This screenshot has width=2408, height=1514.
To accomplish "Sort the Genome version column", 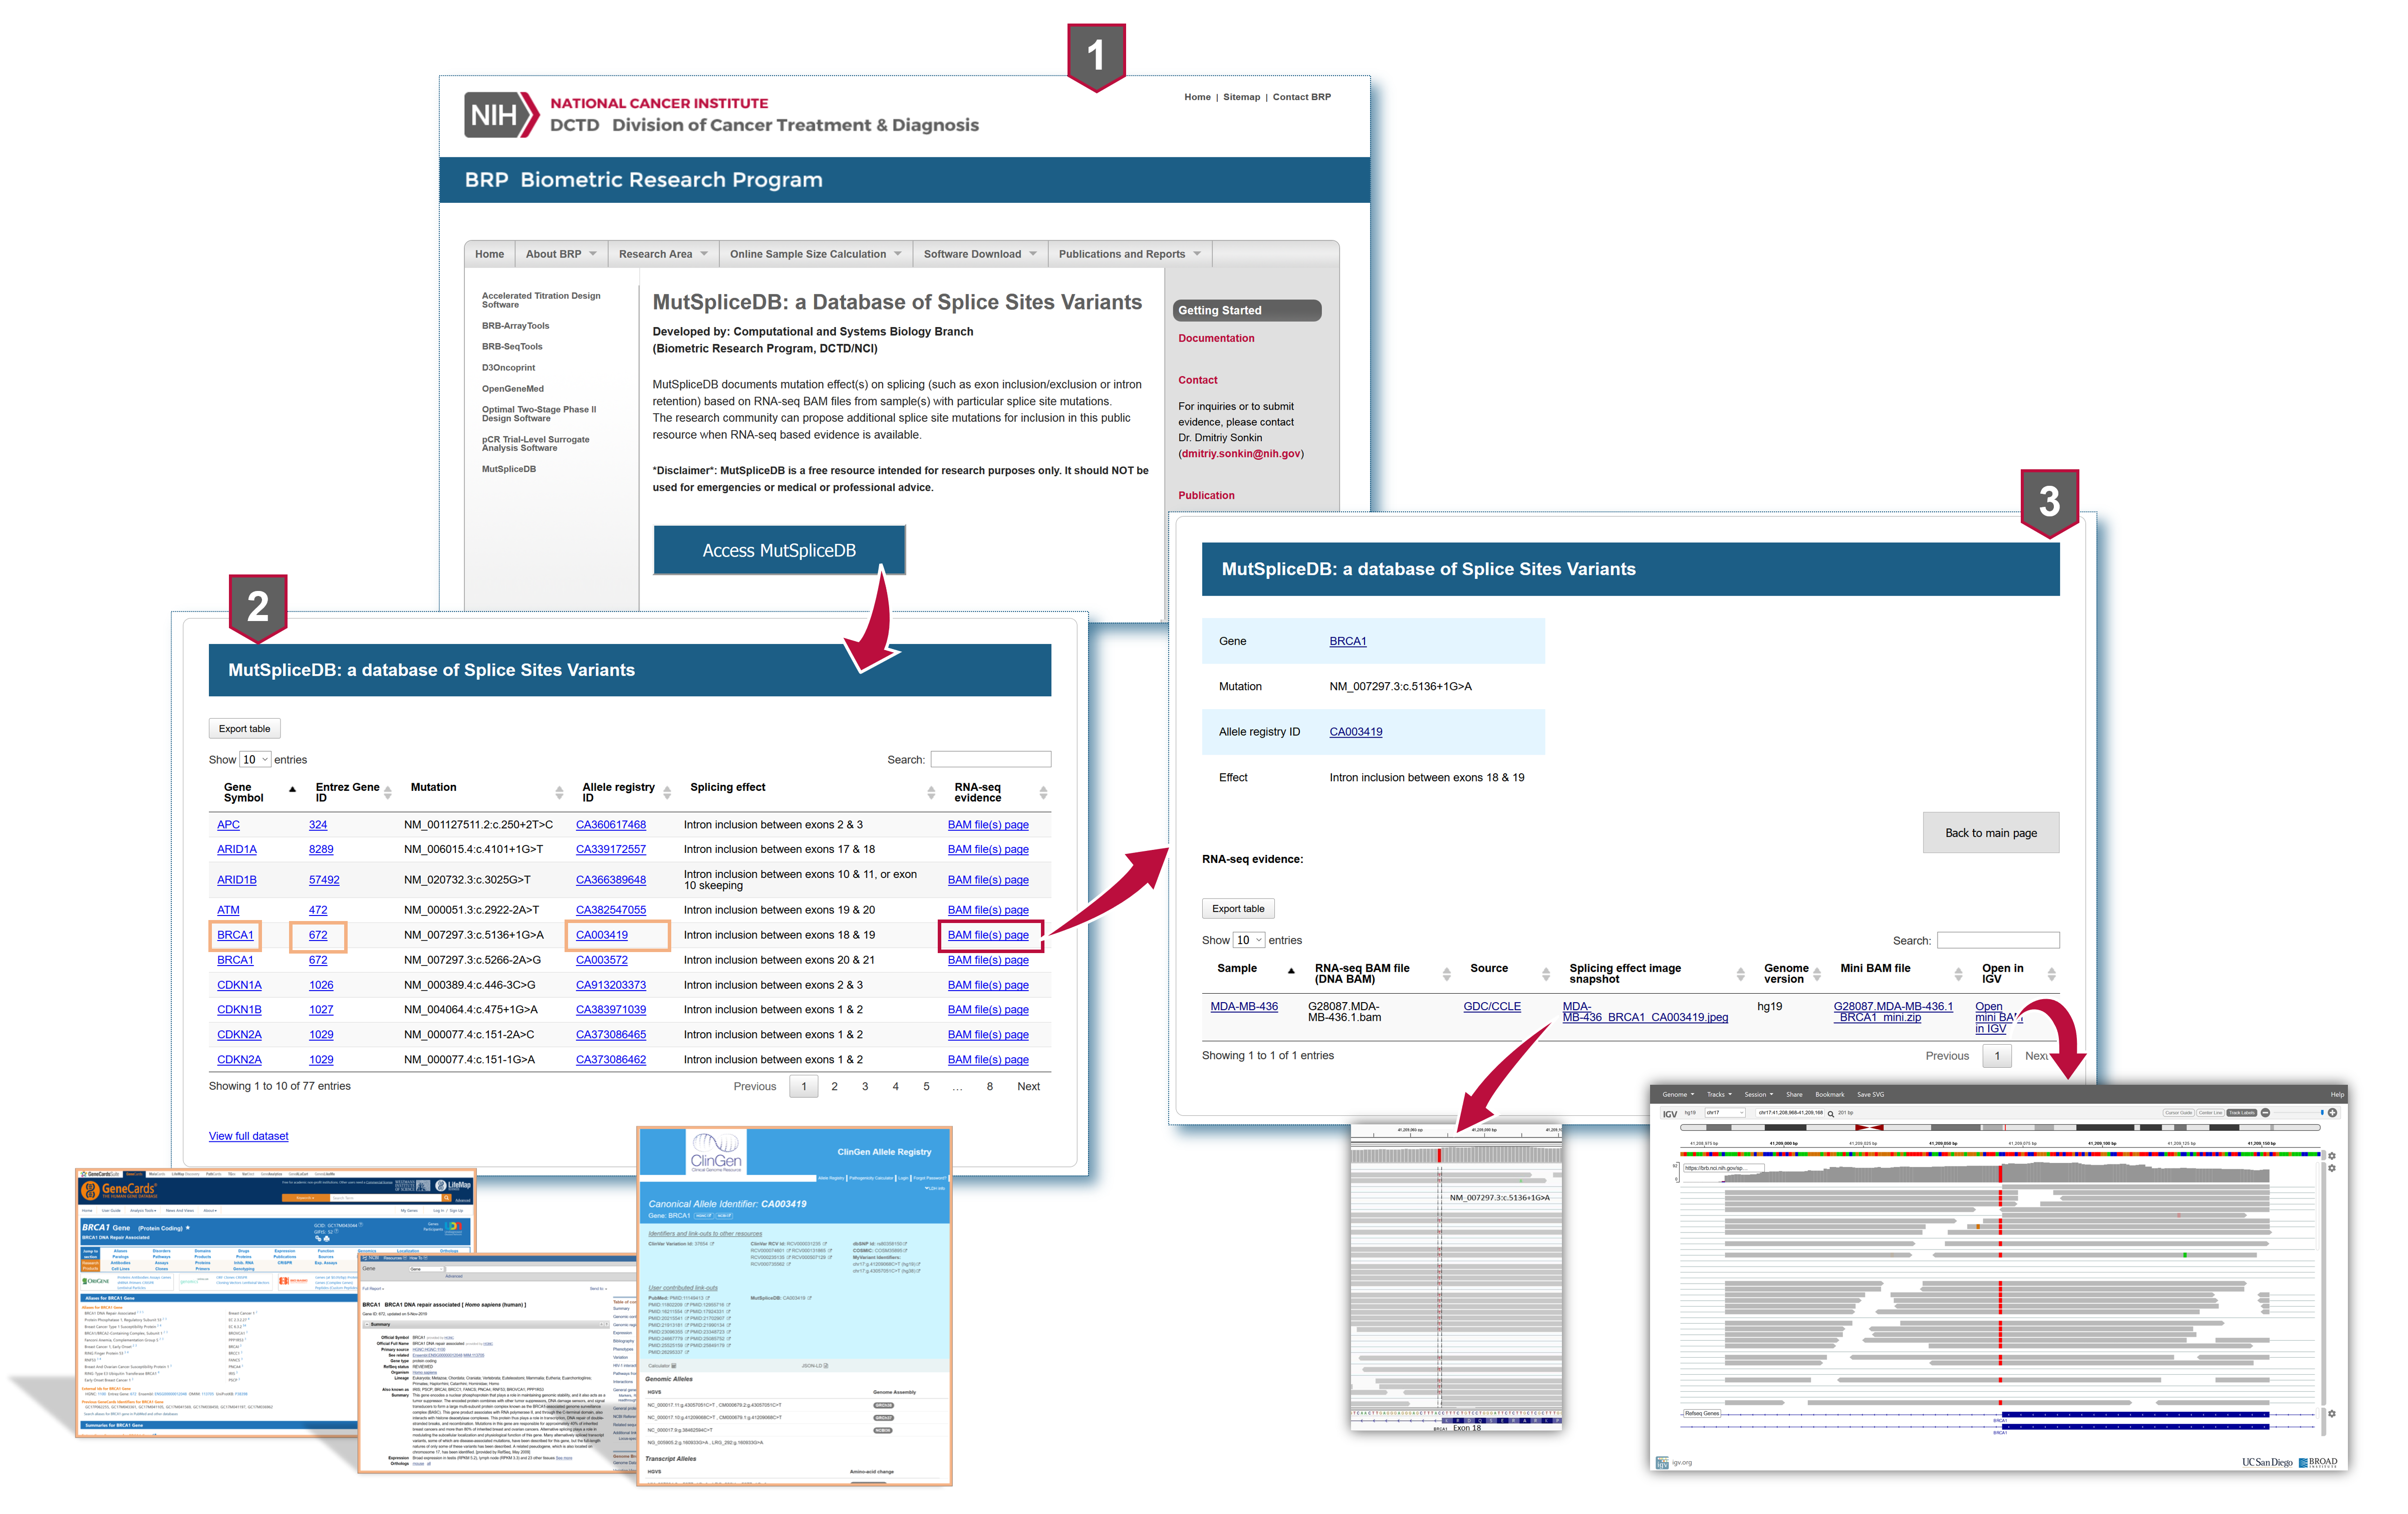I will (x=1817, y=974).
